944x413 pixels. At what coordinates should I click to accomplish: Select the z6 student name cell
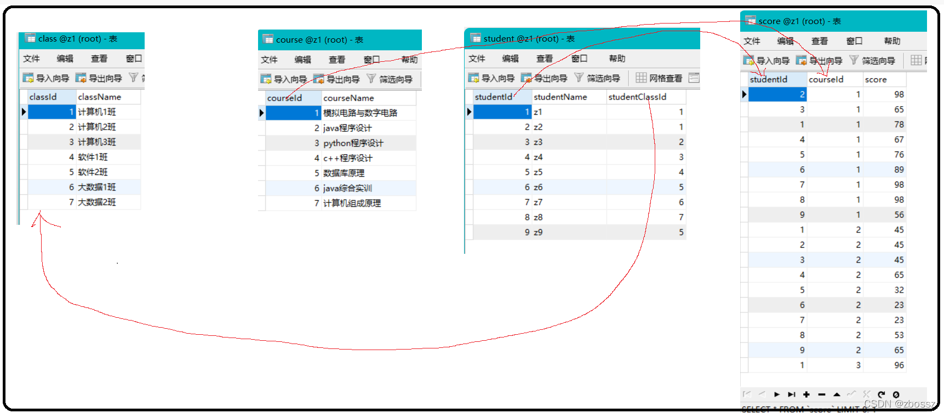[x=569, y=187]
